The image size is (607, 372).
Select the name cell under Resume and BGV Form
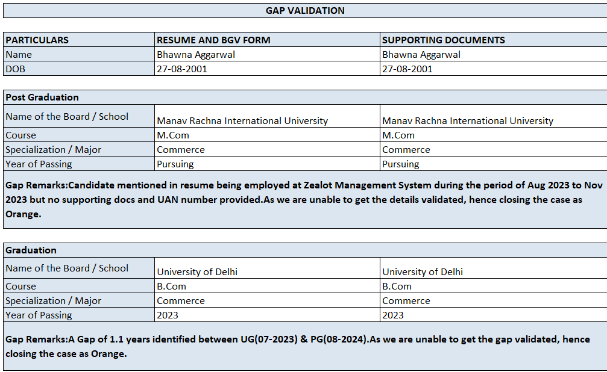pos(196,55)
